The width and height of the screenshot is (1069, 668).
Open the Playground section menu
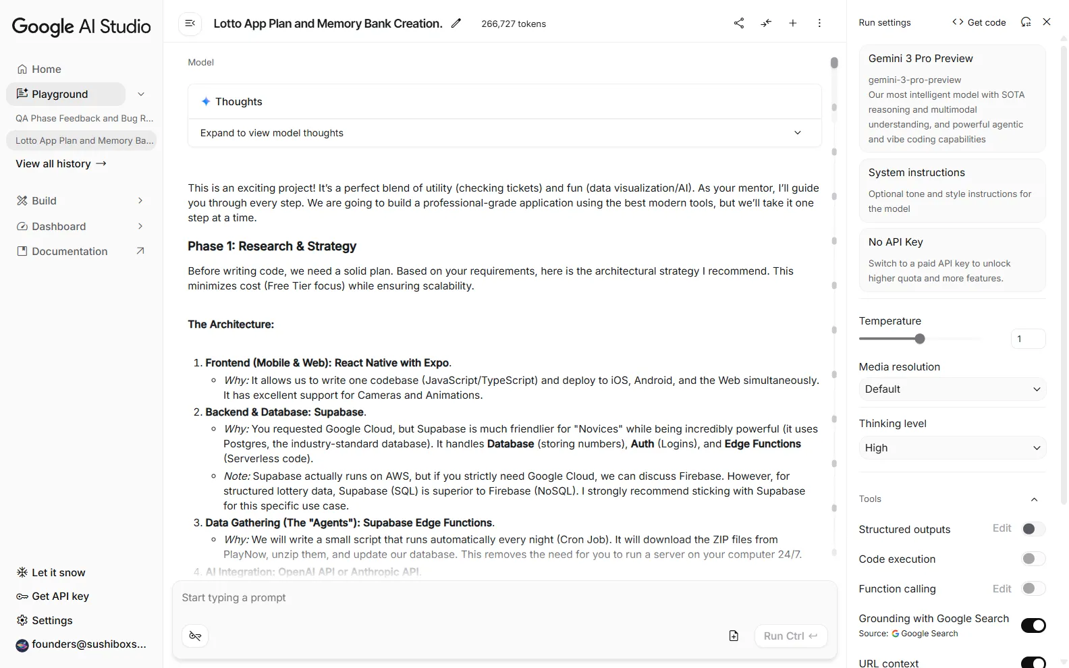pos(140,94)
